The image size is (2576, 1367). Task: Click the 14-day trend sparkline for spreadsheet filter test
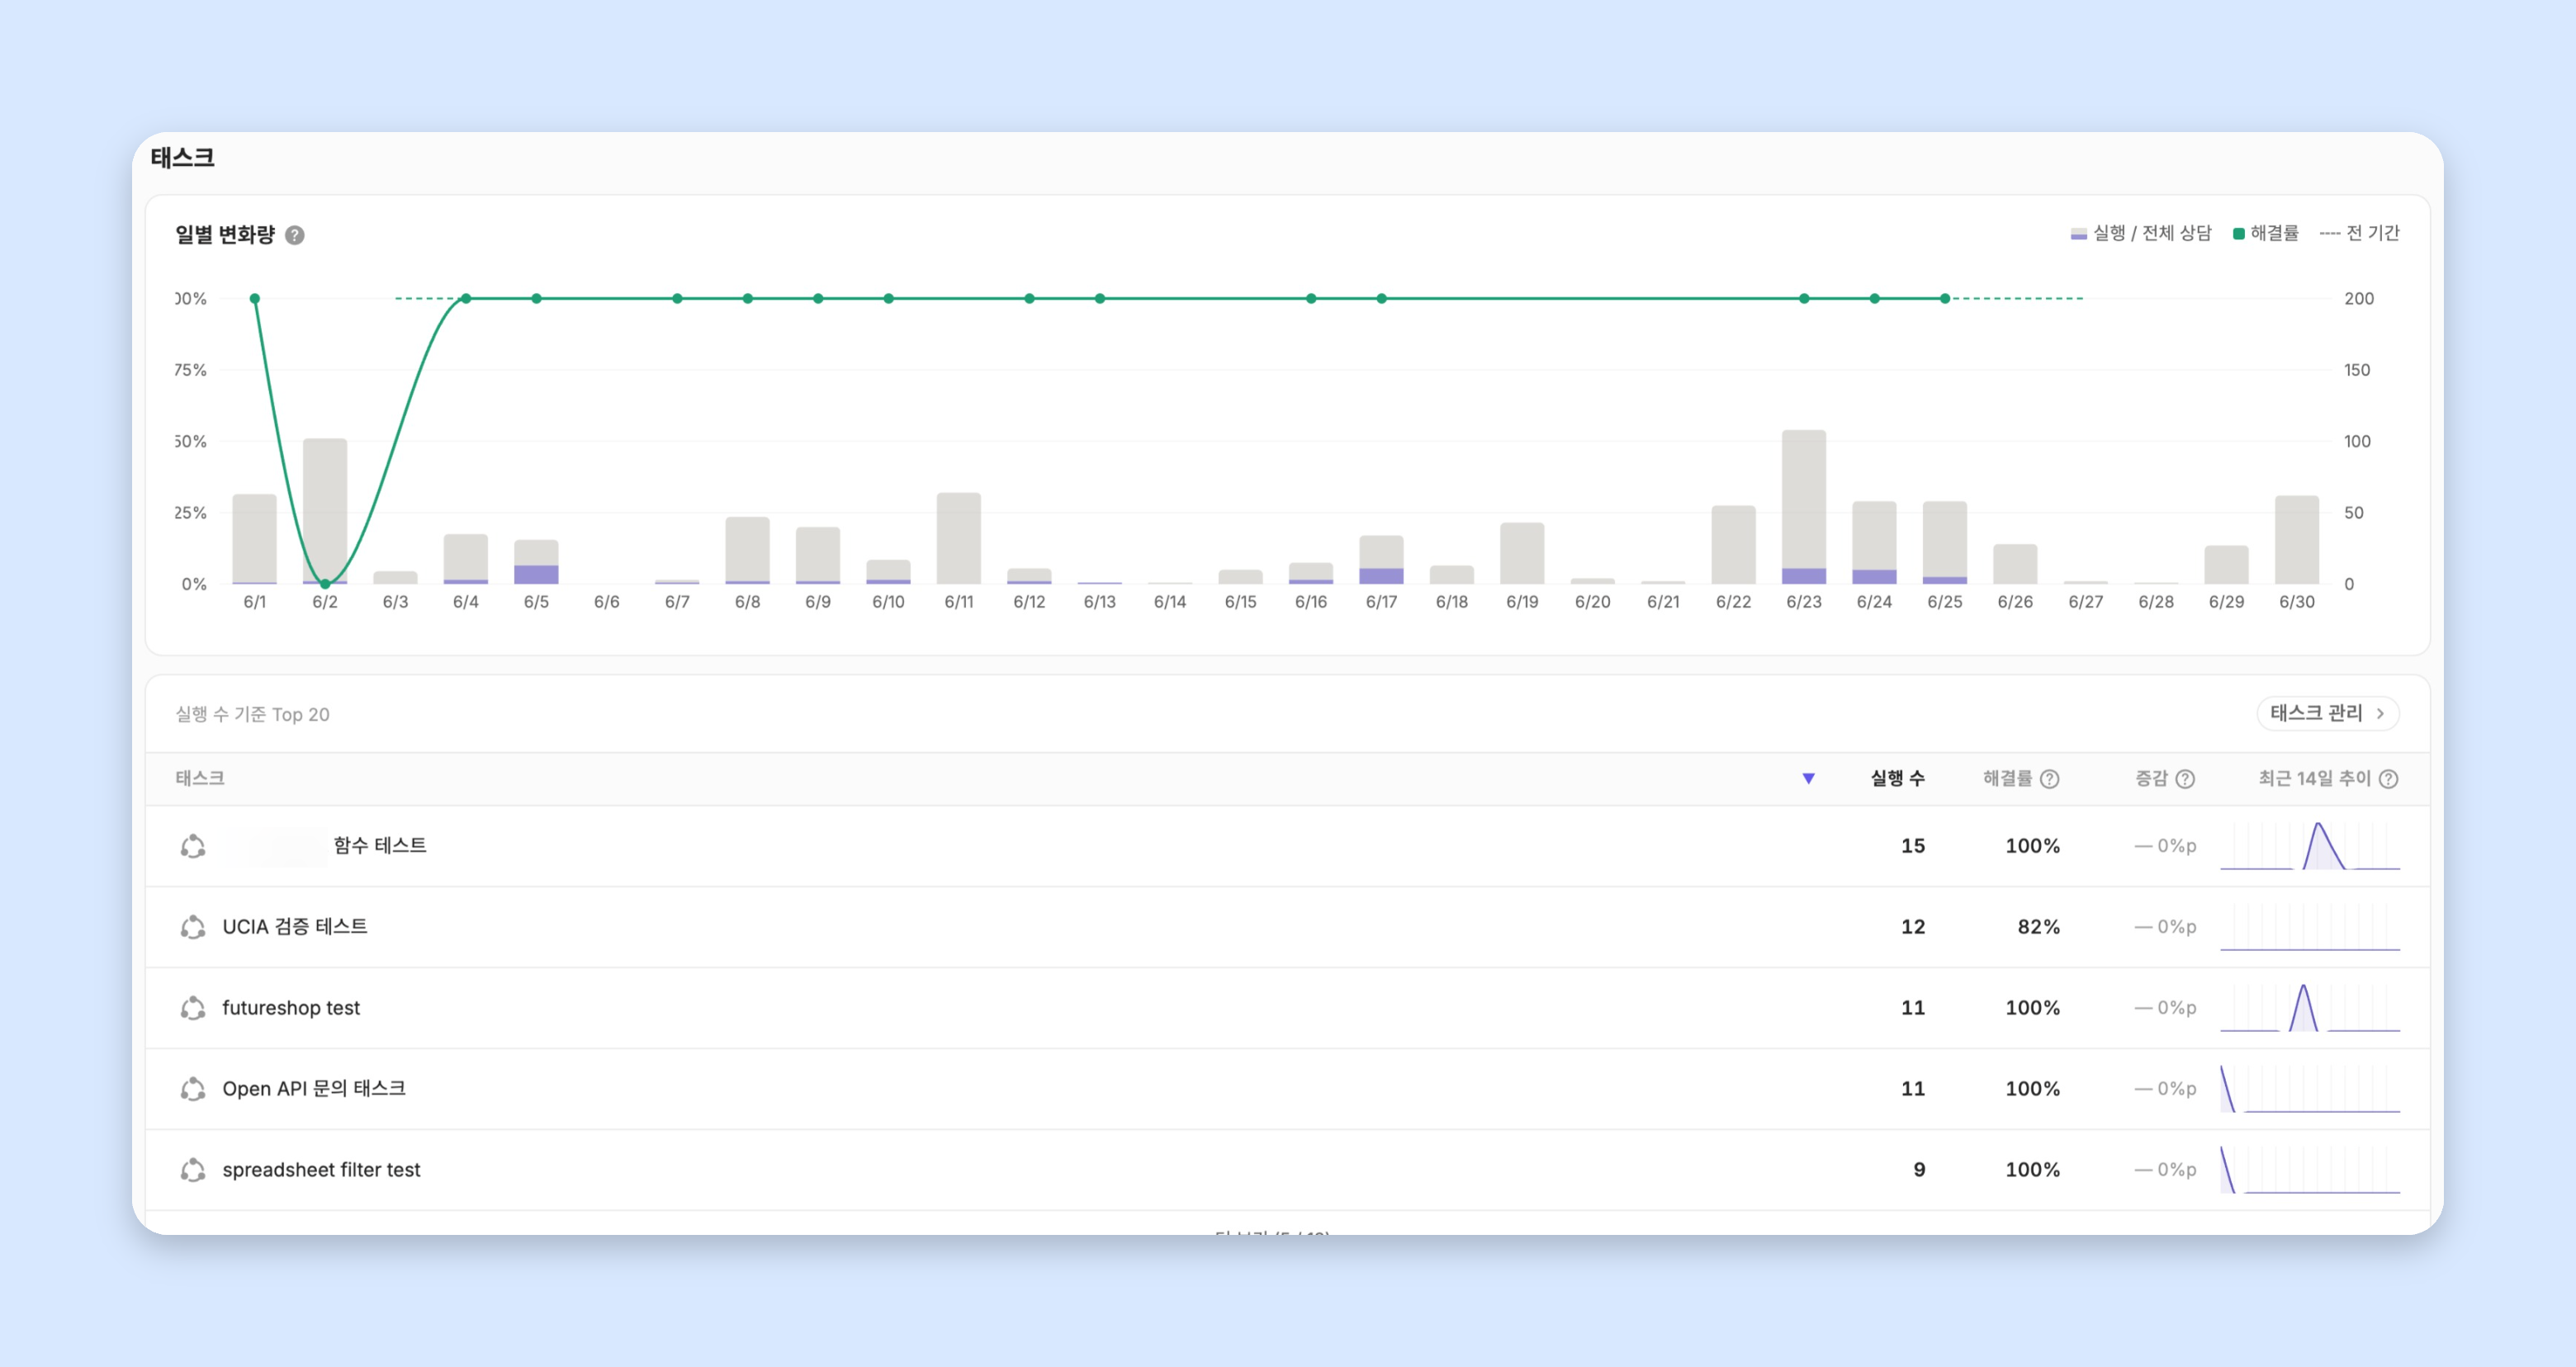tap(2309, 1170)
